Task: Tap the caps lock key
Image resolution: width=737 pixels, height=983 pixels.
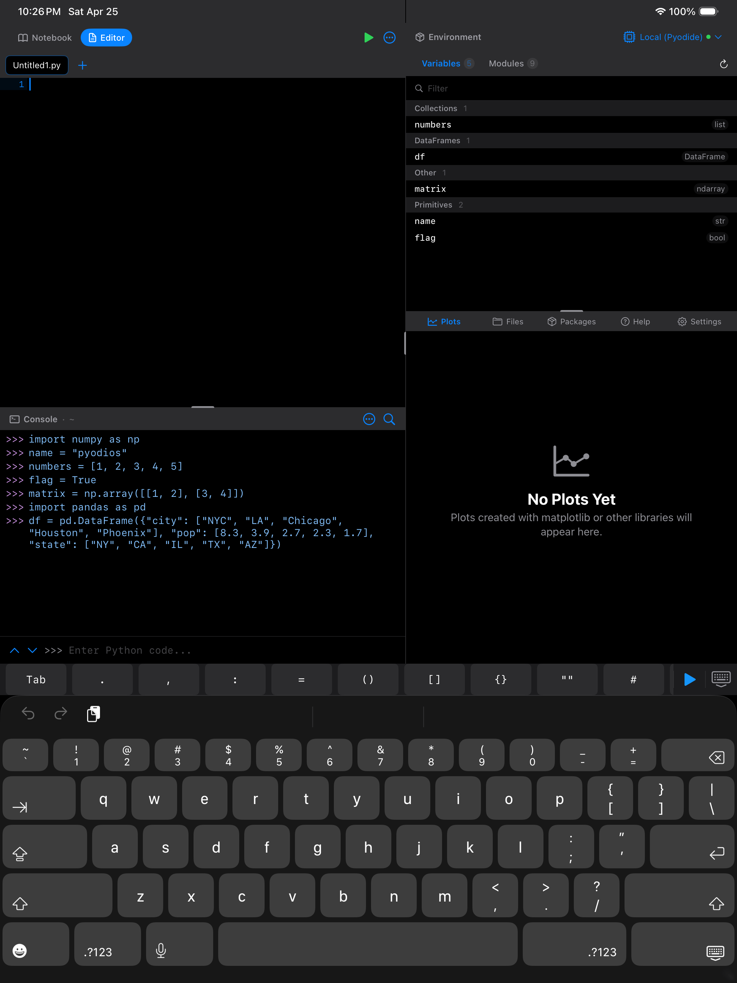Action: click(45, 847)
